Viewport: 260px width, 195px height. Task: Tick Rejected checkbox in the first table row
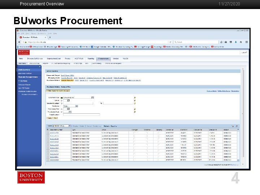147,133
